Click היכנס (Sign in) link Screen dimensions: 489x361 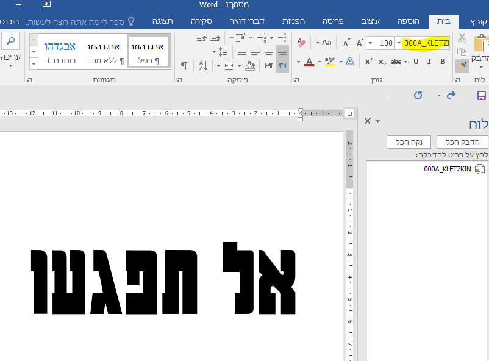click(x=10, y=21)
